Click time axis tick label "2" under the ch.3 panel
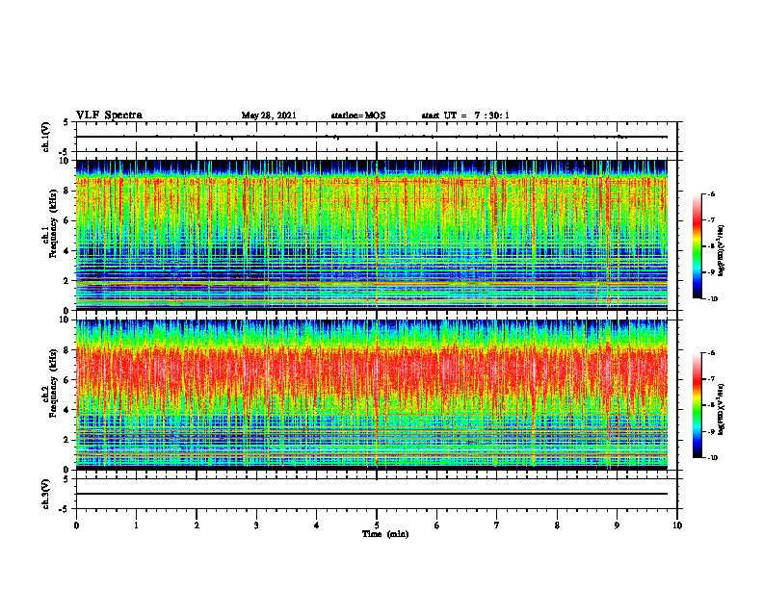This screenshot has width=763, height=589. pos(197,525)
